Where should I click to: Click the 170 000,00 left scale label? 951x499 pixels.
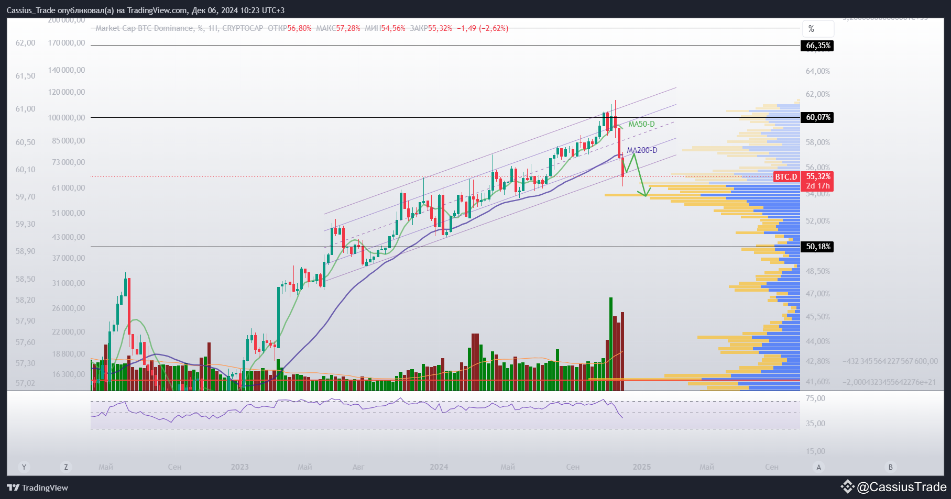(67, 43)
